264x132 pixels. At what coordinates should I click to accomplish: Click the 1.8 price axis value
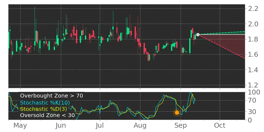coord(253,39)
